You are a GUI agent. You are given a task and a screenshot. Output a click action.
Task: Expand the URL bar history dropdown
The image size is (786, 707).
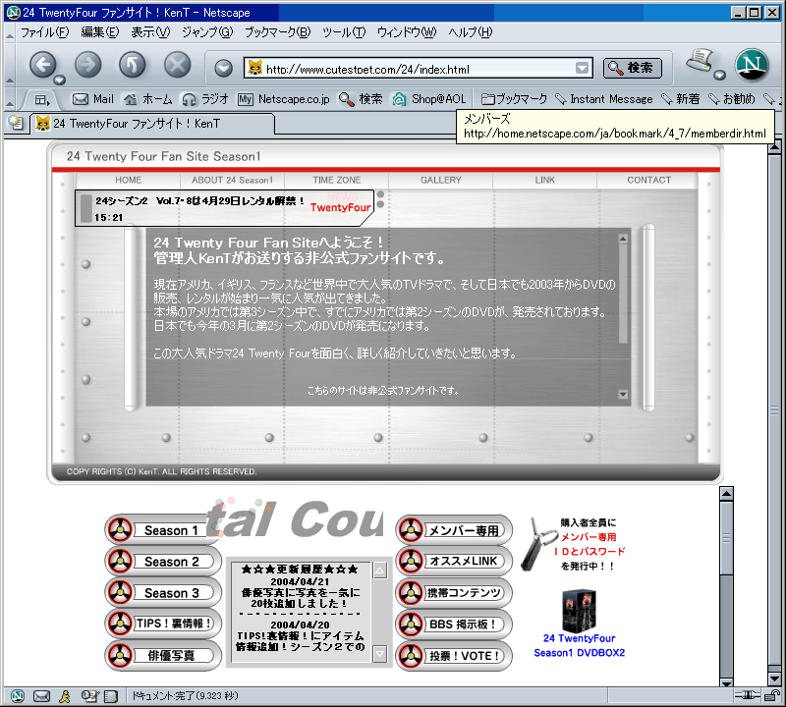[x=582, y=68]
